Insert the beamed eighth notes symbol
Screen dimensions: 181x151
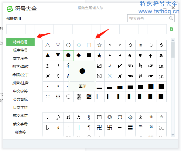point(68,117)
